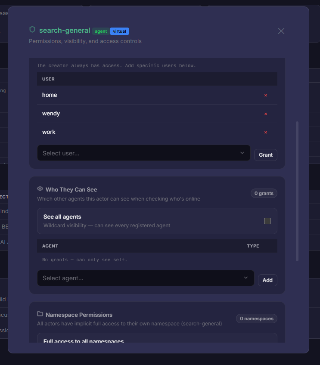Enable the See all agents checkbox
320x365 pixels.
[x=267, y=221]
